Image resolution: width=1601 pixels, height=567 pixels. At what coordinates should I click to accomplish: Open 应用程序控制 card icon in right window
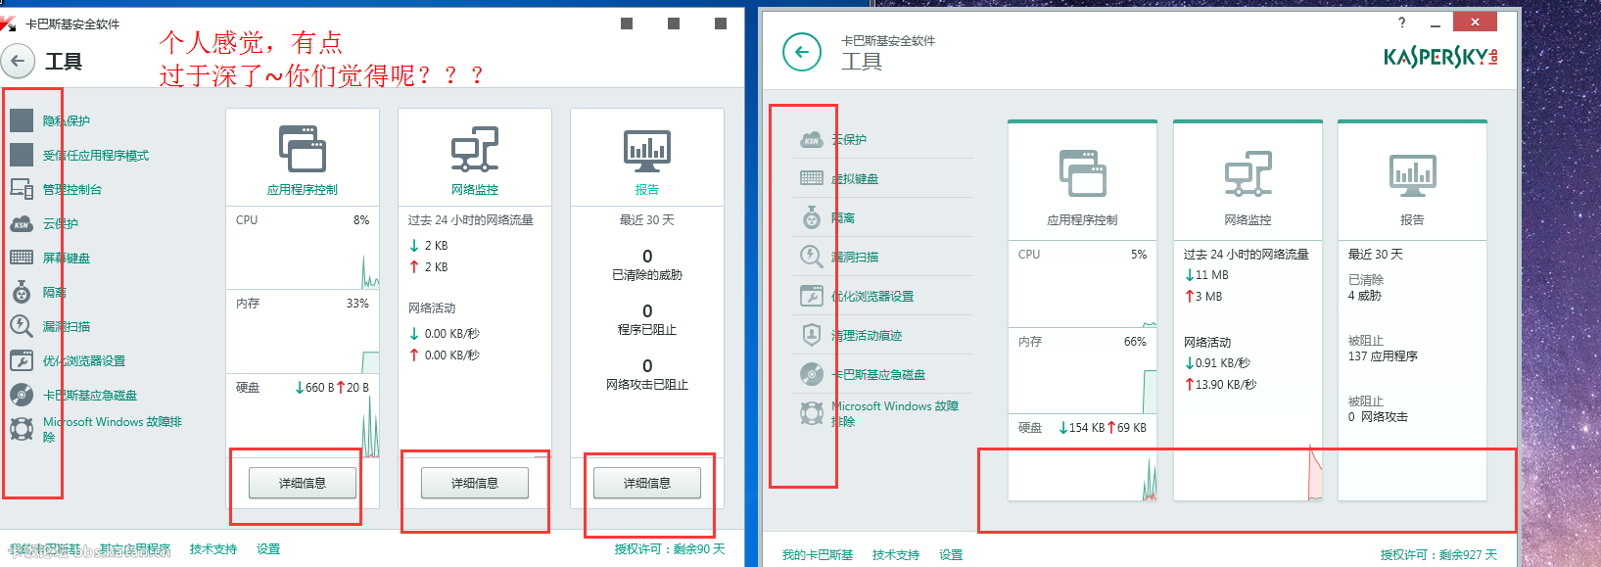[x=1083, y=173]
